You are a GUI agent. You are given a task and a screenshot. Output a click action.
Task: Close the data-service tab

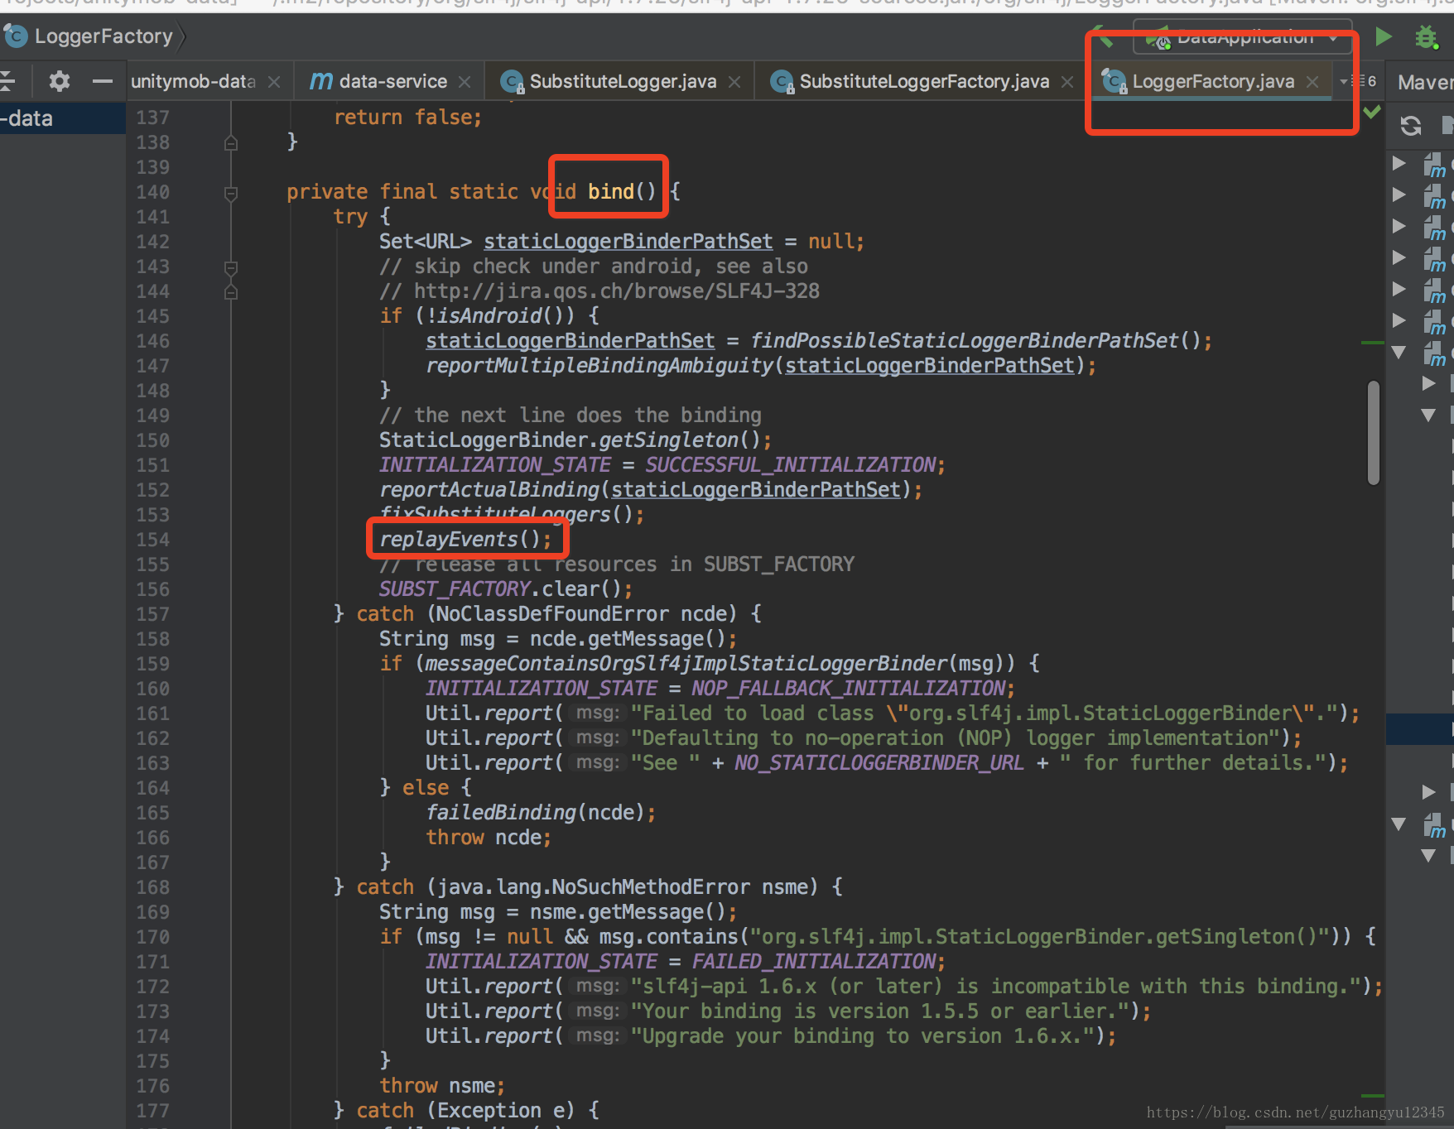465,82
